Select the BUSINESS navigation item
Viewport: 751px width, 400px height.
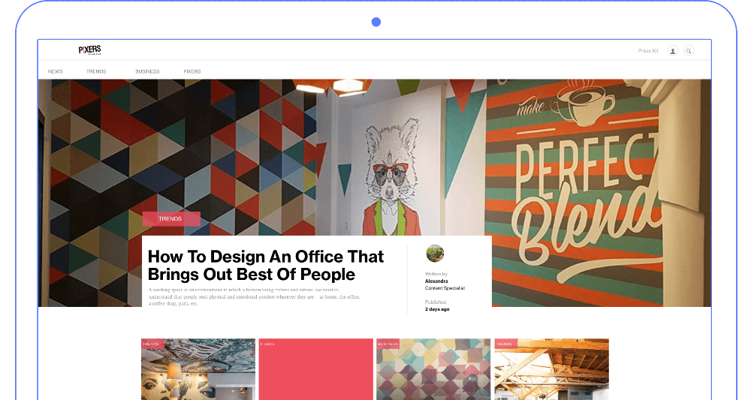point(147,71)
